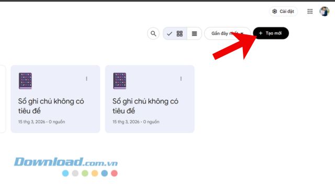Viewport: 335px width, 188px height.
Task: Click right-hand card's date 15 thg 3, 2026 text
Action: [126, 122]
